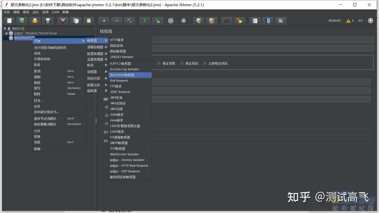
Task: Clear results with broom icon
Action: point(199,21)
